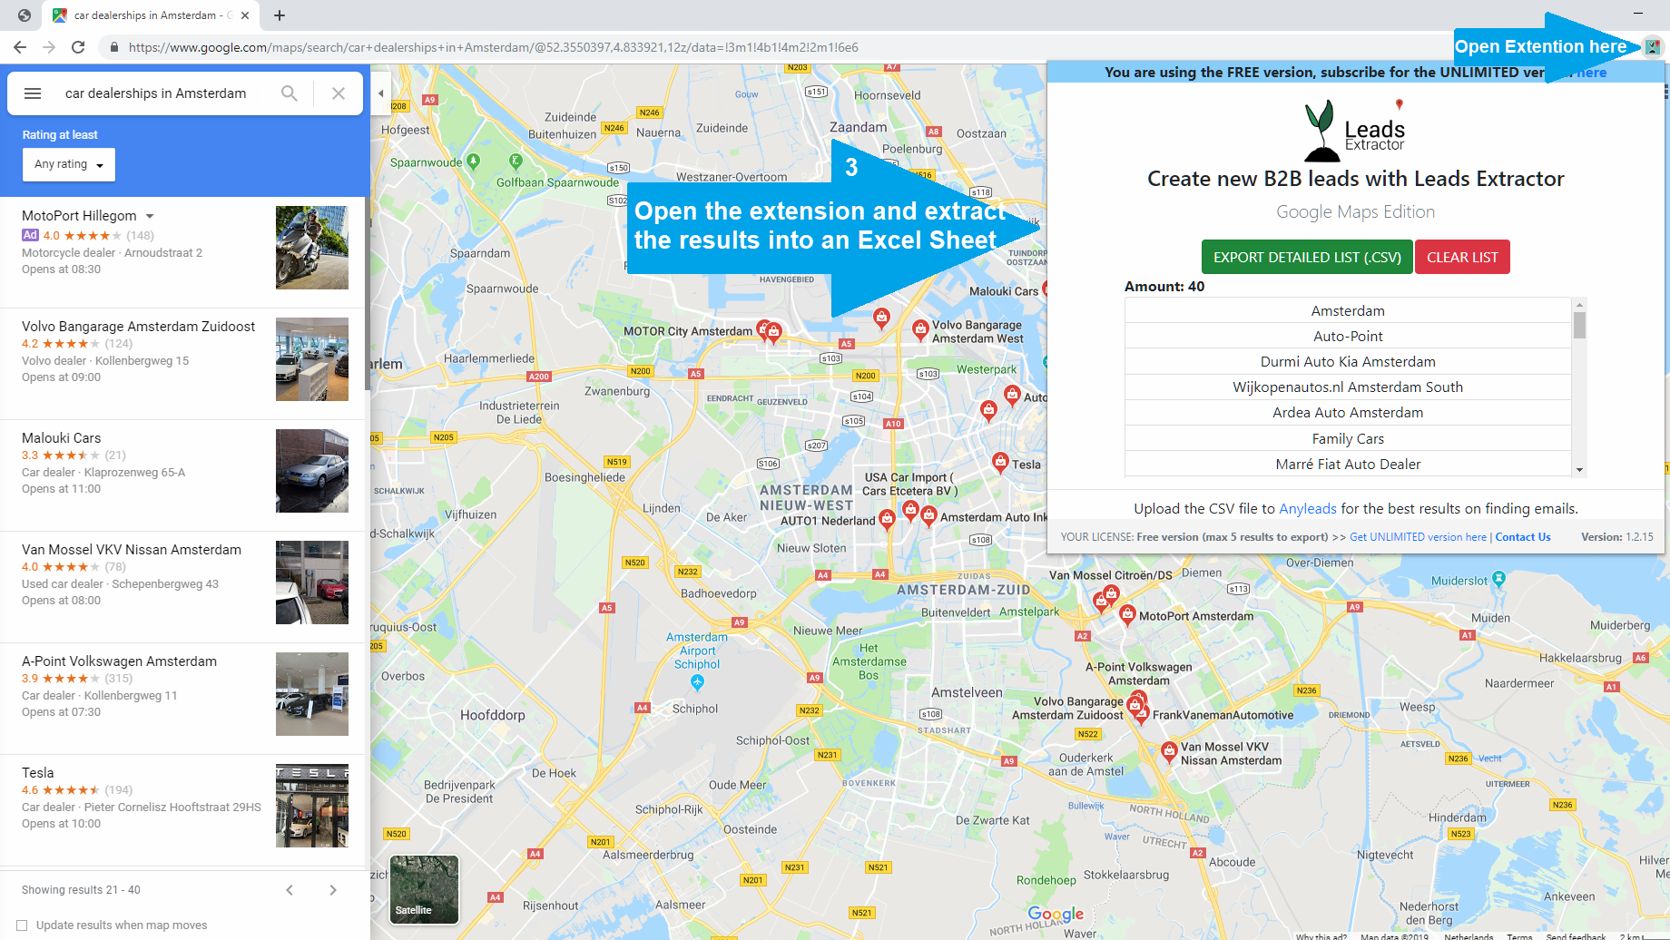Image resolution: width=1670 pixels, height=940 pixels.
Task: Click the Amsterdam Airport Schiphol marker
Action: click(697, 681)
